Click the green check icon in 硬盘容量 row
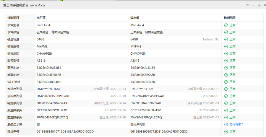 click(x=226, y=39)
